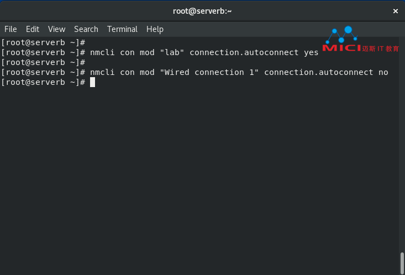Click the red Chinese text in watermark

click(x=381, y=48)
